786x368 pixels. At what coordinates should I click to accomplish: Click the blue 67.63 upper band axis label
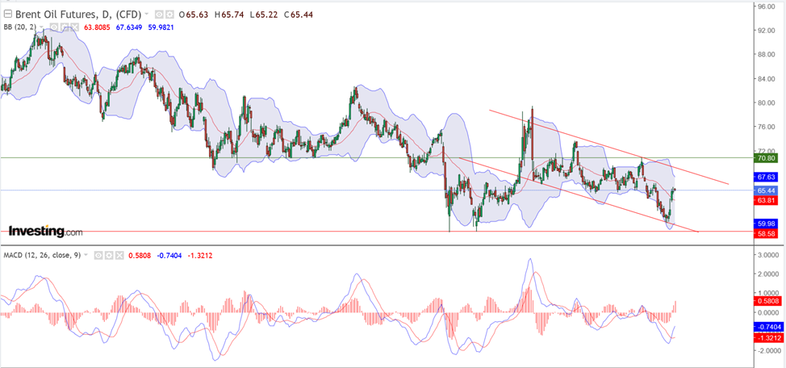tap(765, 177)
